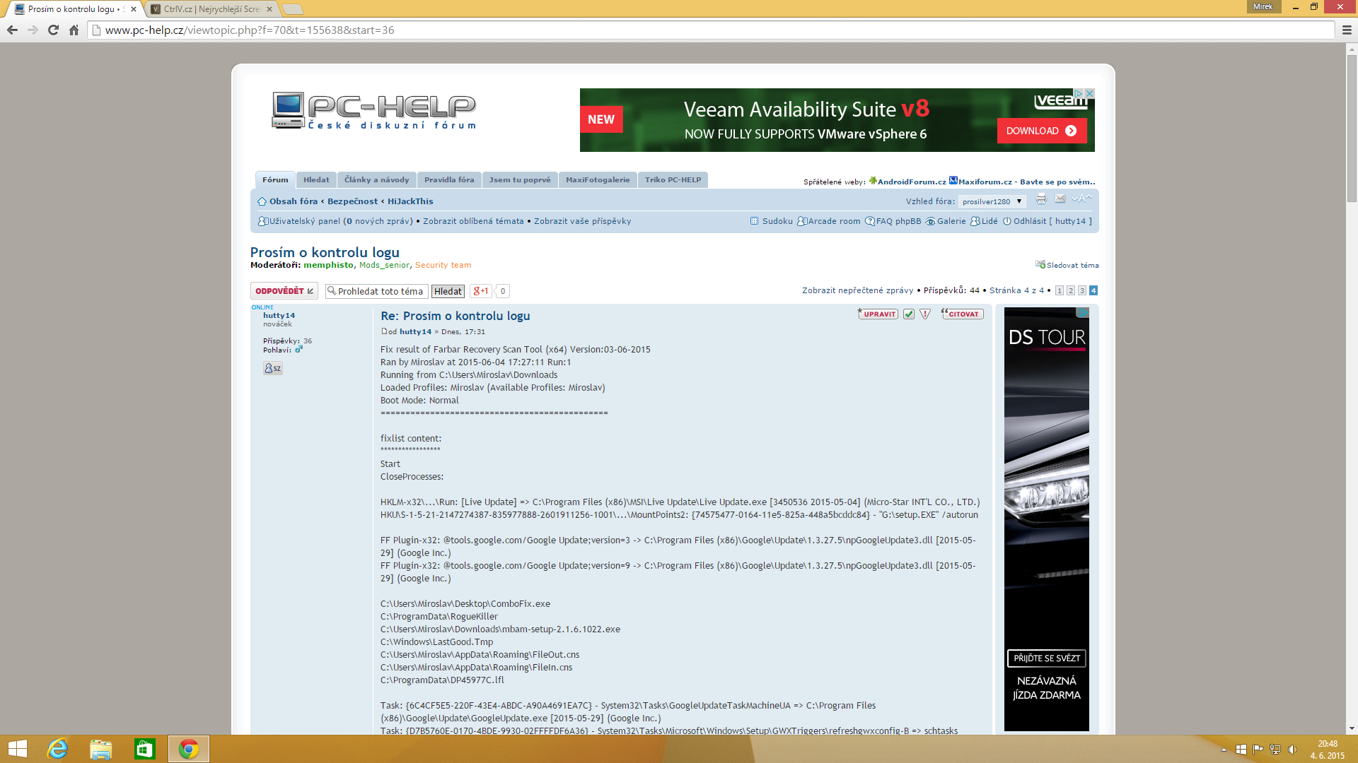Click the AdChoices icon on Veeam banner
Viewport: 1358px width, 763px height.
point(1079,93)
